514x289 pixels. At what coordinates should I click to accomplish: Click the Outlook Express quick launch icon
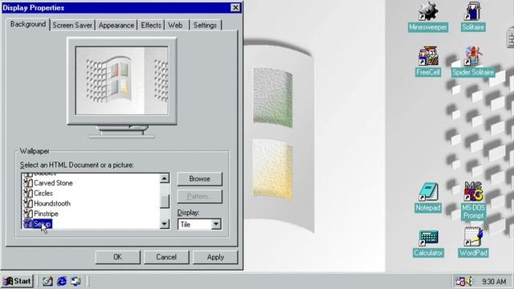click(x=75, y=281)
